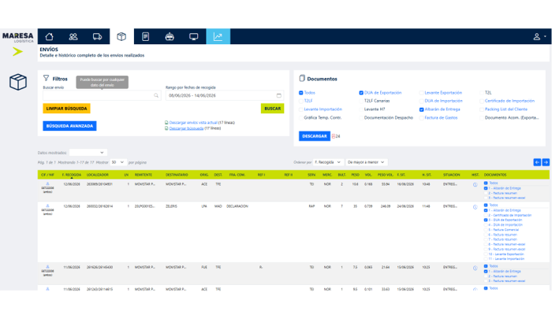The height and width of the screenshot is (315, 552).
Task: Click the funnel Filtros icon
Action: click(46, 78)
